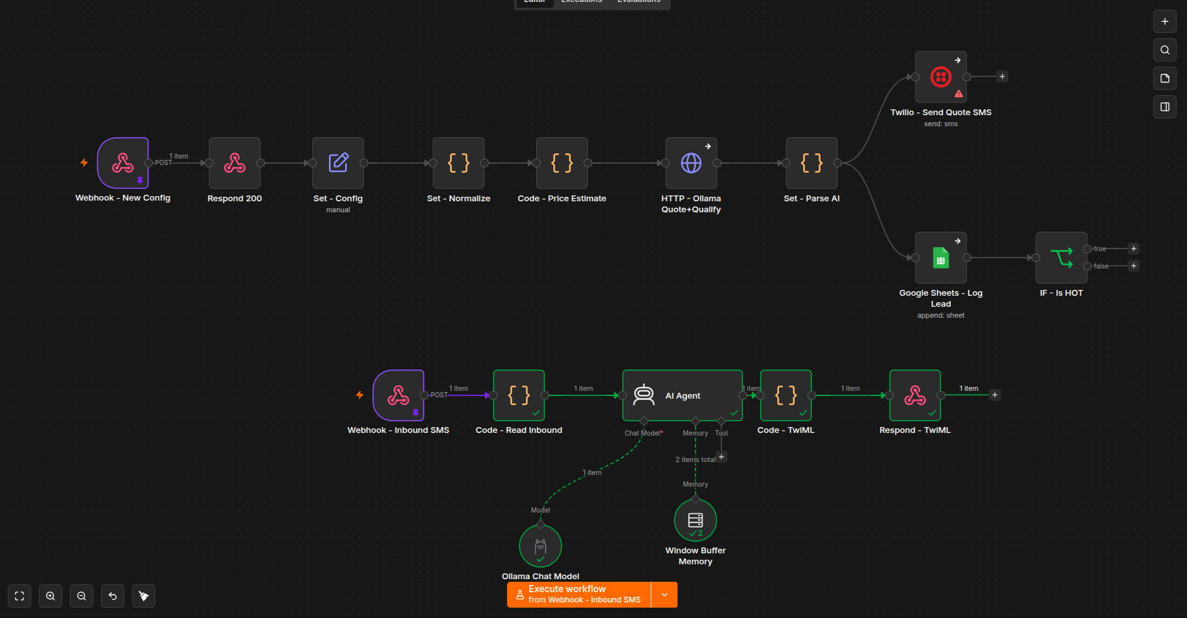Zoom out of the canvas

tap(82, 596)
